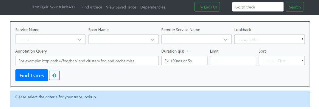
Task: Open the Find a trace menu item
Action: click(92, 7)
